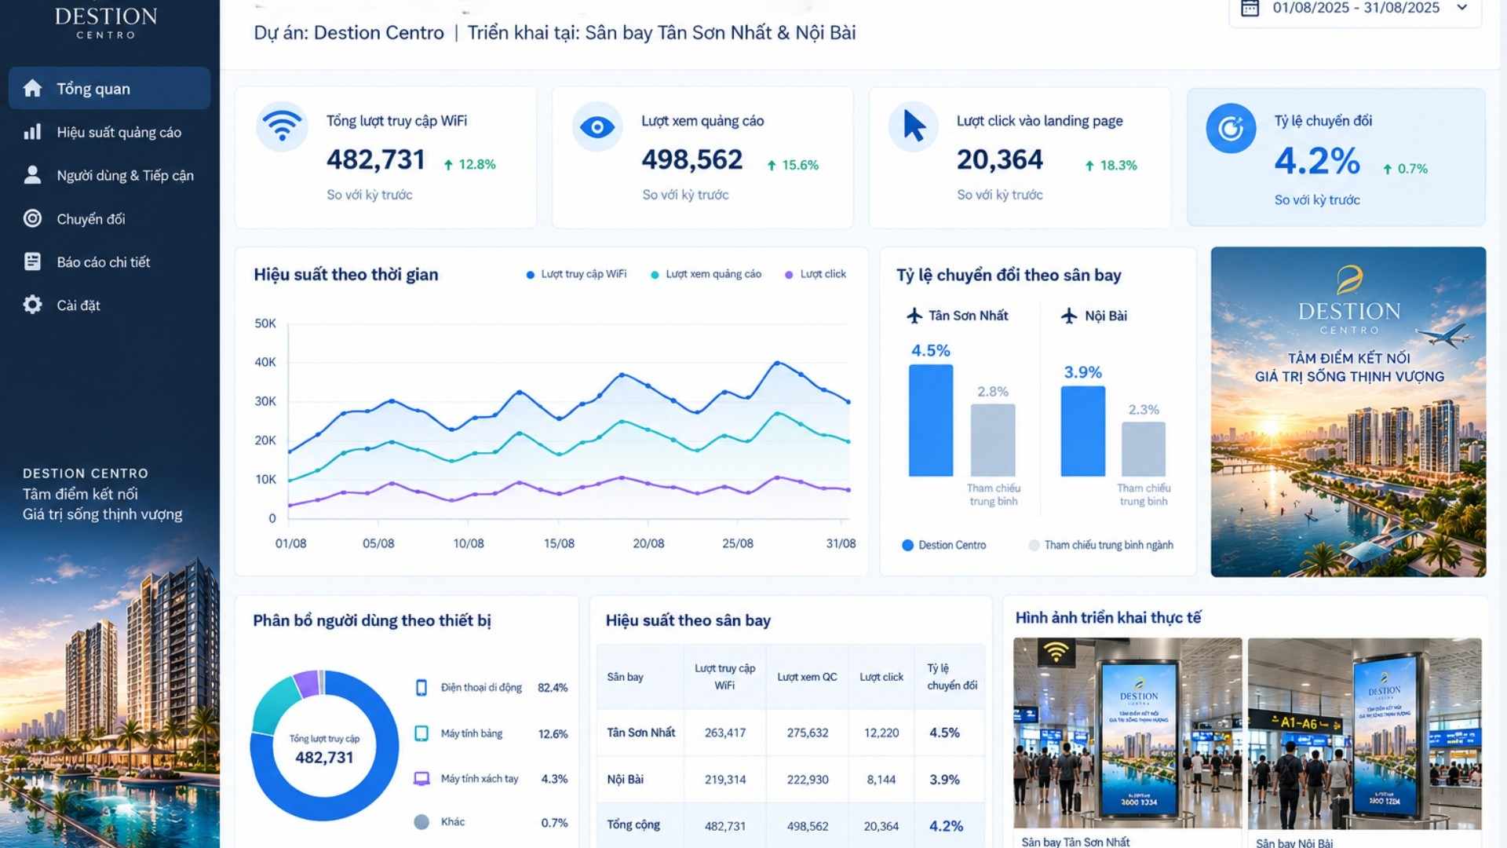Click the 263,417 WiFi cell for Tân Sơn Nhất
Viewport: 1507px width, 848px height.
pos(725,733)
